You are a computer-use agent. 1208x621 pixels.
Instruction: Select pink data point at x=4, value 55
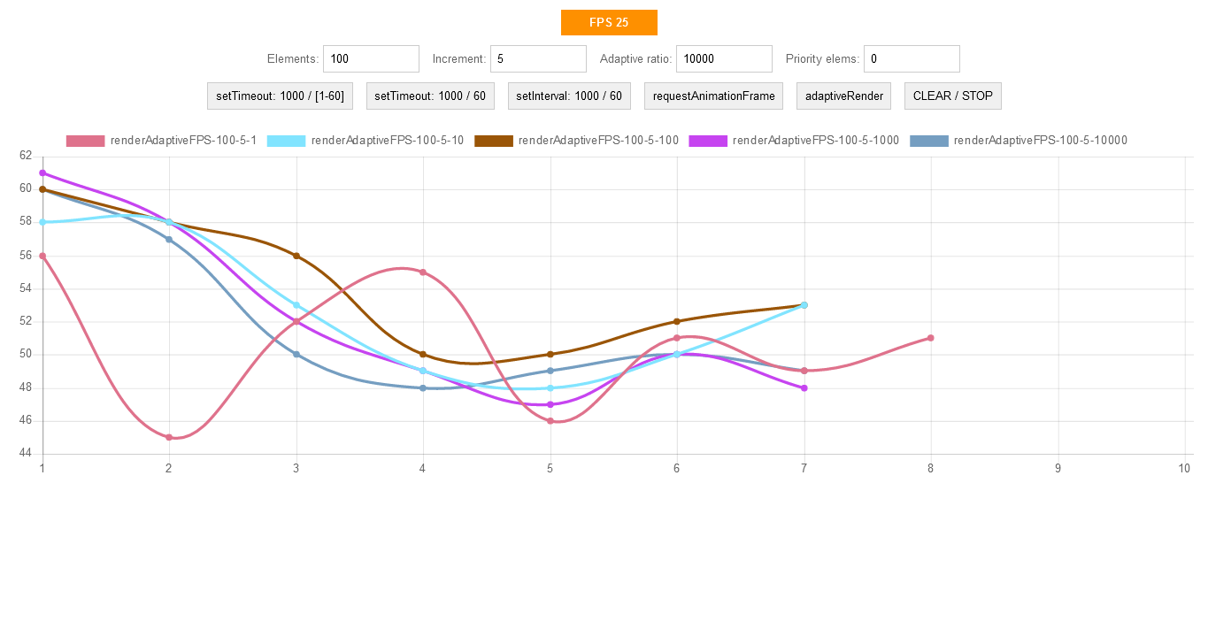tap(423, 272)
